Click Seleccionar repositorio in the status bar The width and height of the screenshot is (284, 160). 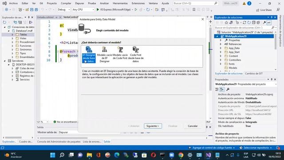coord(256,148)
